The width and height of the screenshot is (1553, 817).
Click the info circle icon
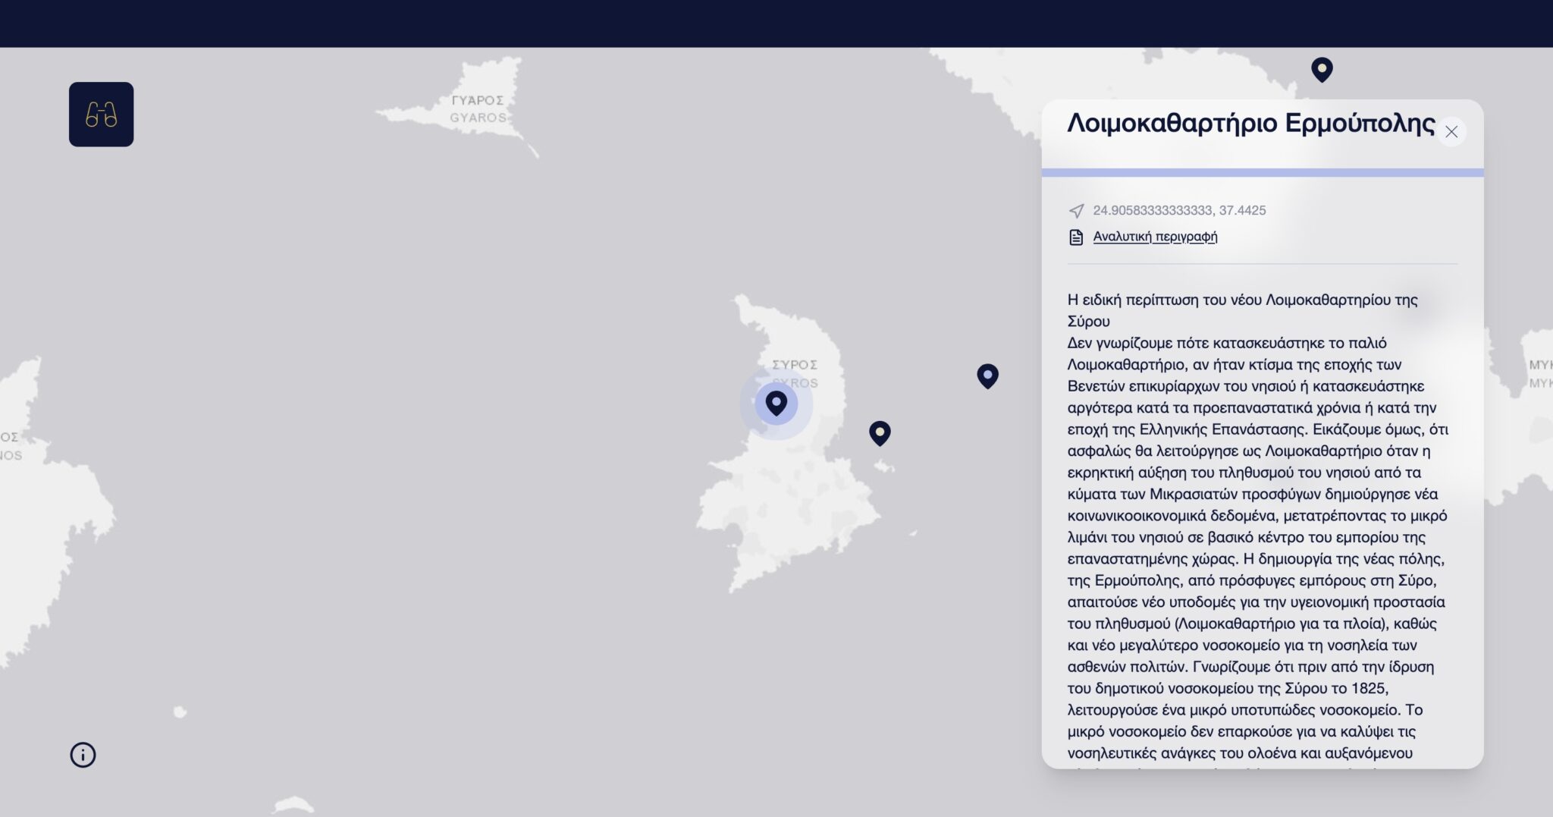pos(83,755)
